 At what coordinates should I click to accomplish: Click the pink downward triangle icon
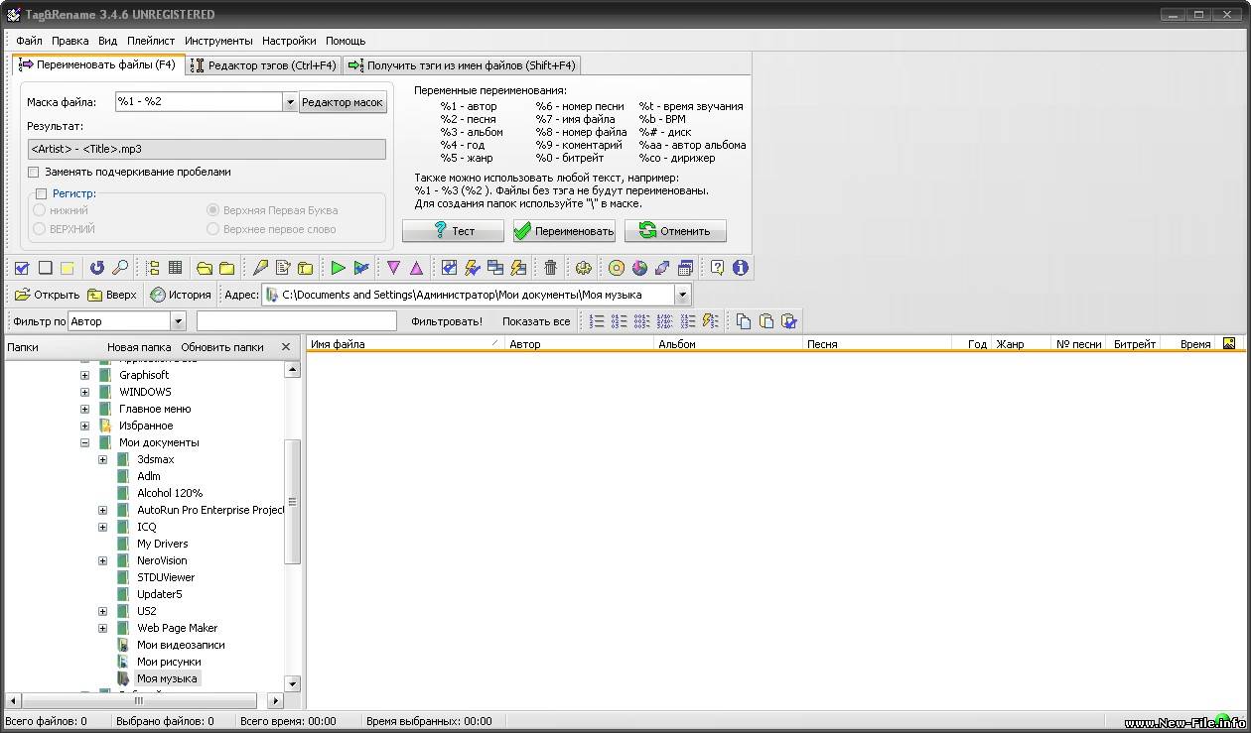tap(393, 268)
